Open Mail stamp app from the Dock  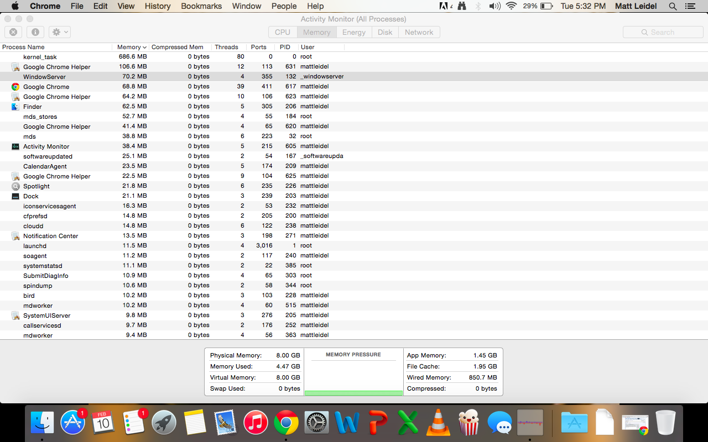(225, 423)
